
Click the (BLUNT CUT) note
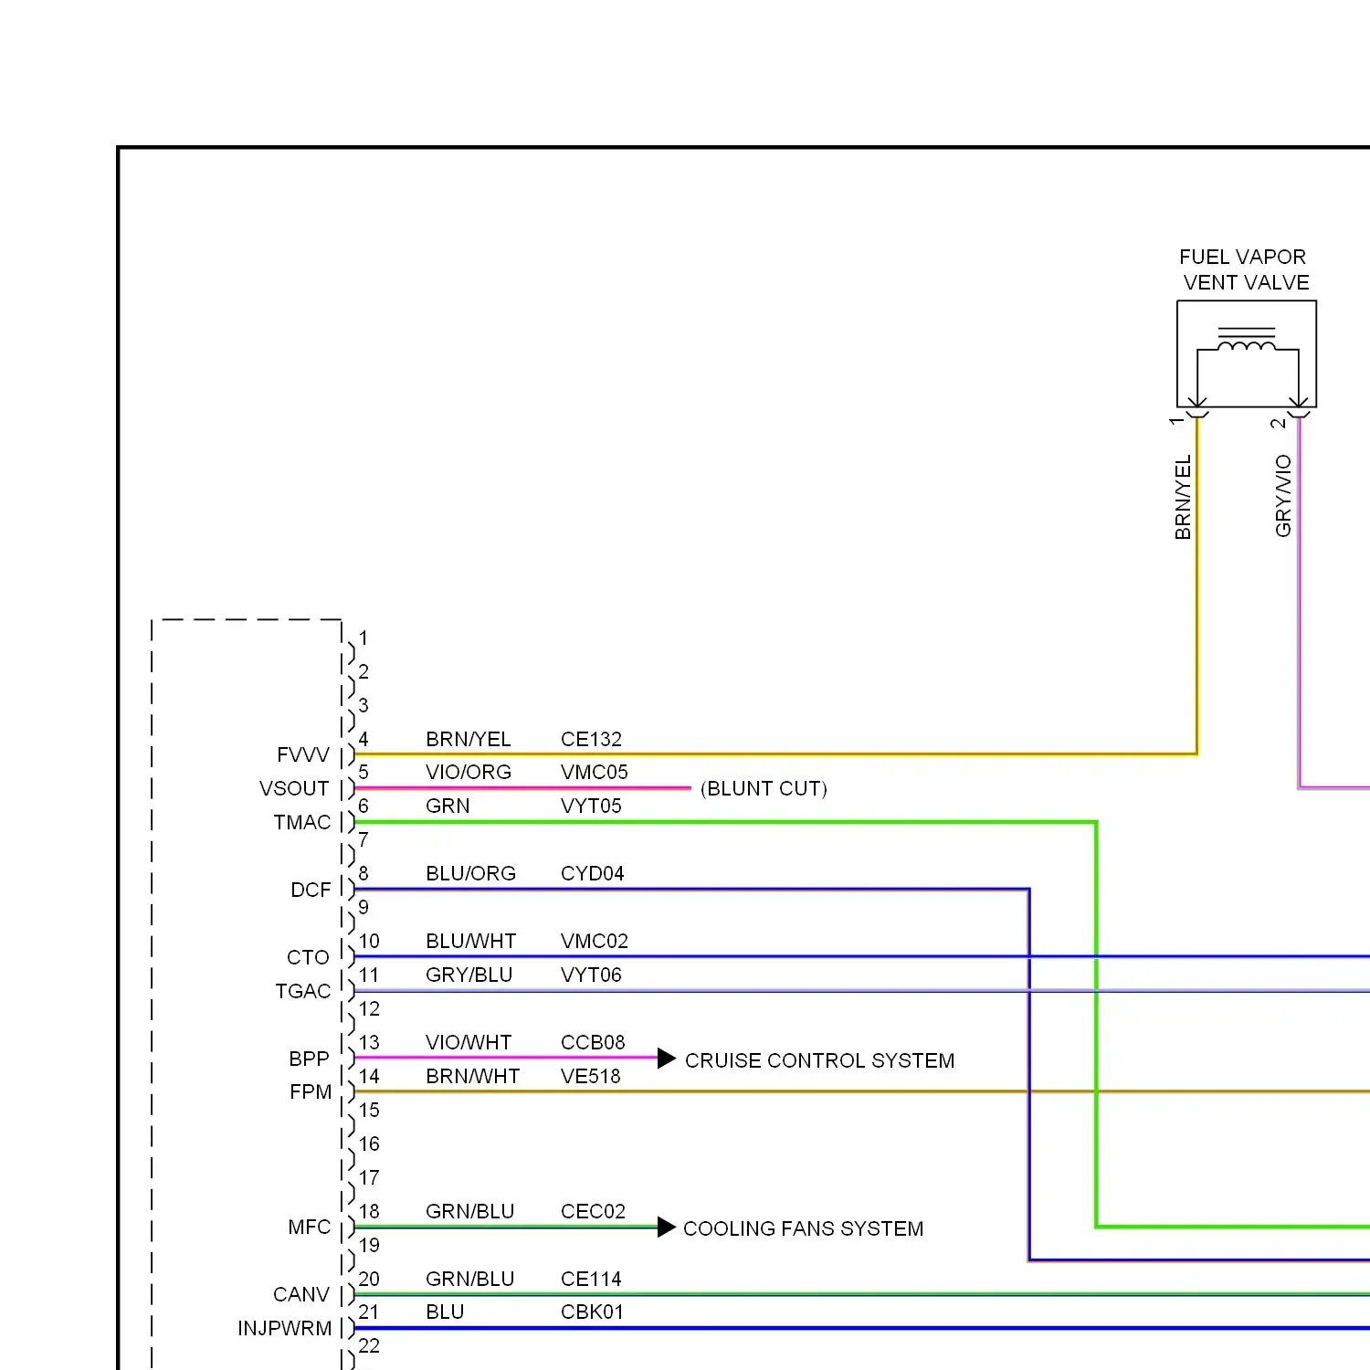(764, 788)
